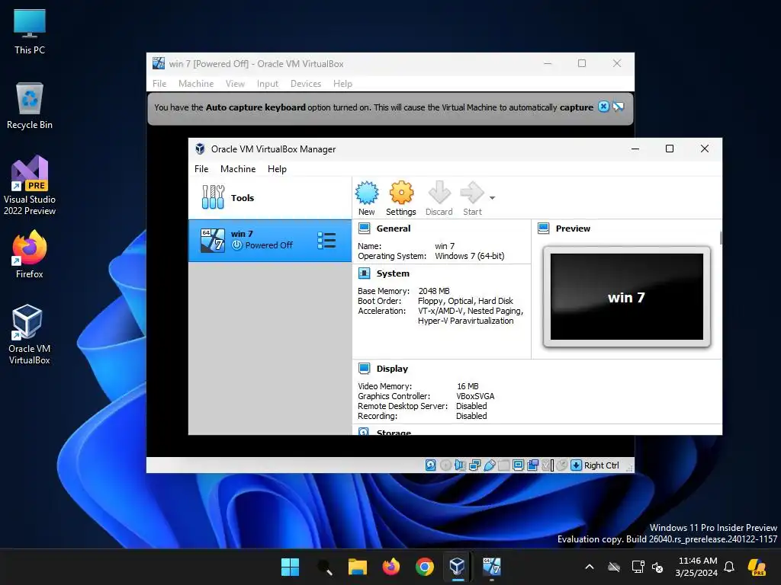The image size is (781, 585).
Task: Click mouse integration icon in VM status bar
Action: click(562, 465)
